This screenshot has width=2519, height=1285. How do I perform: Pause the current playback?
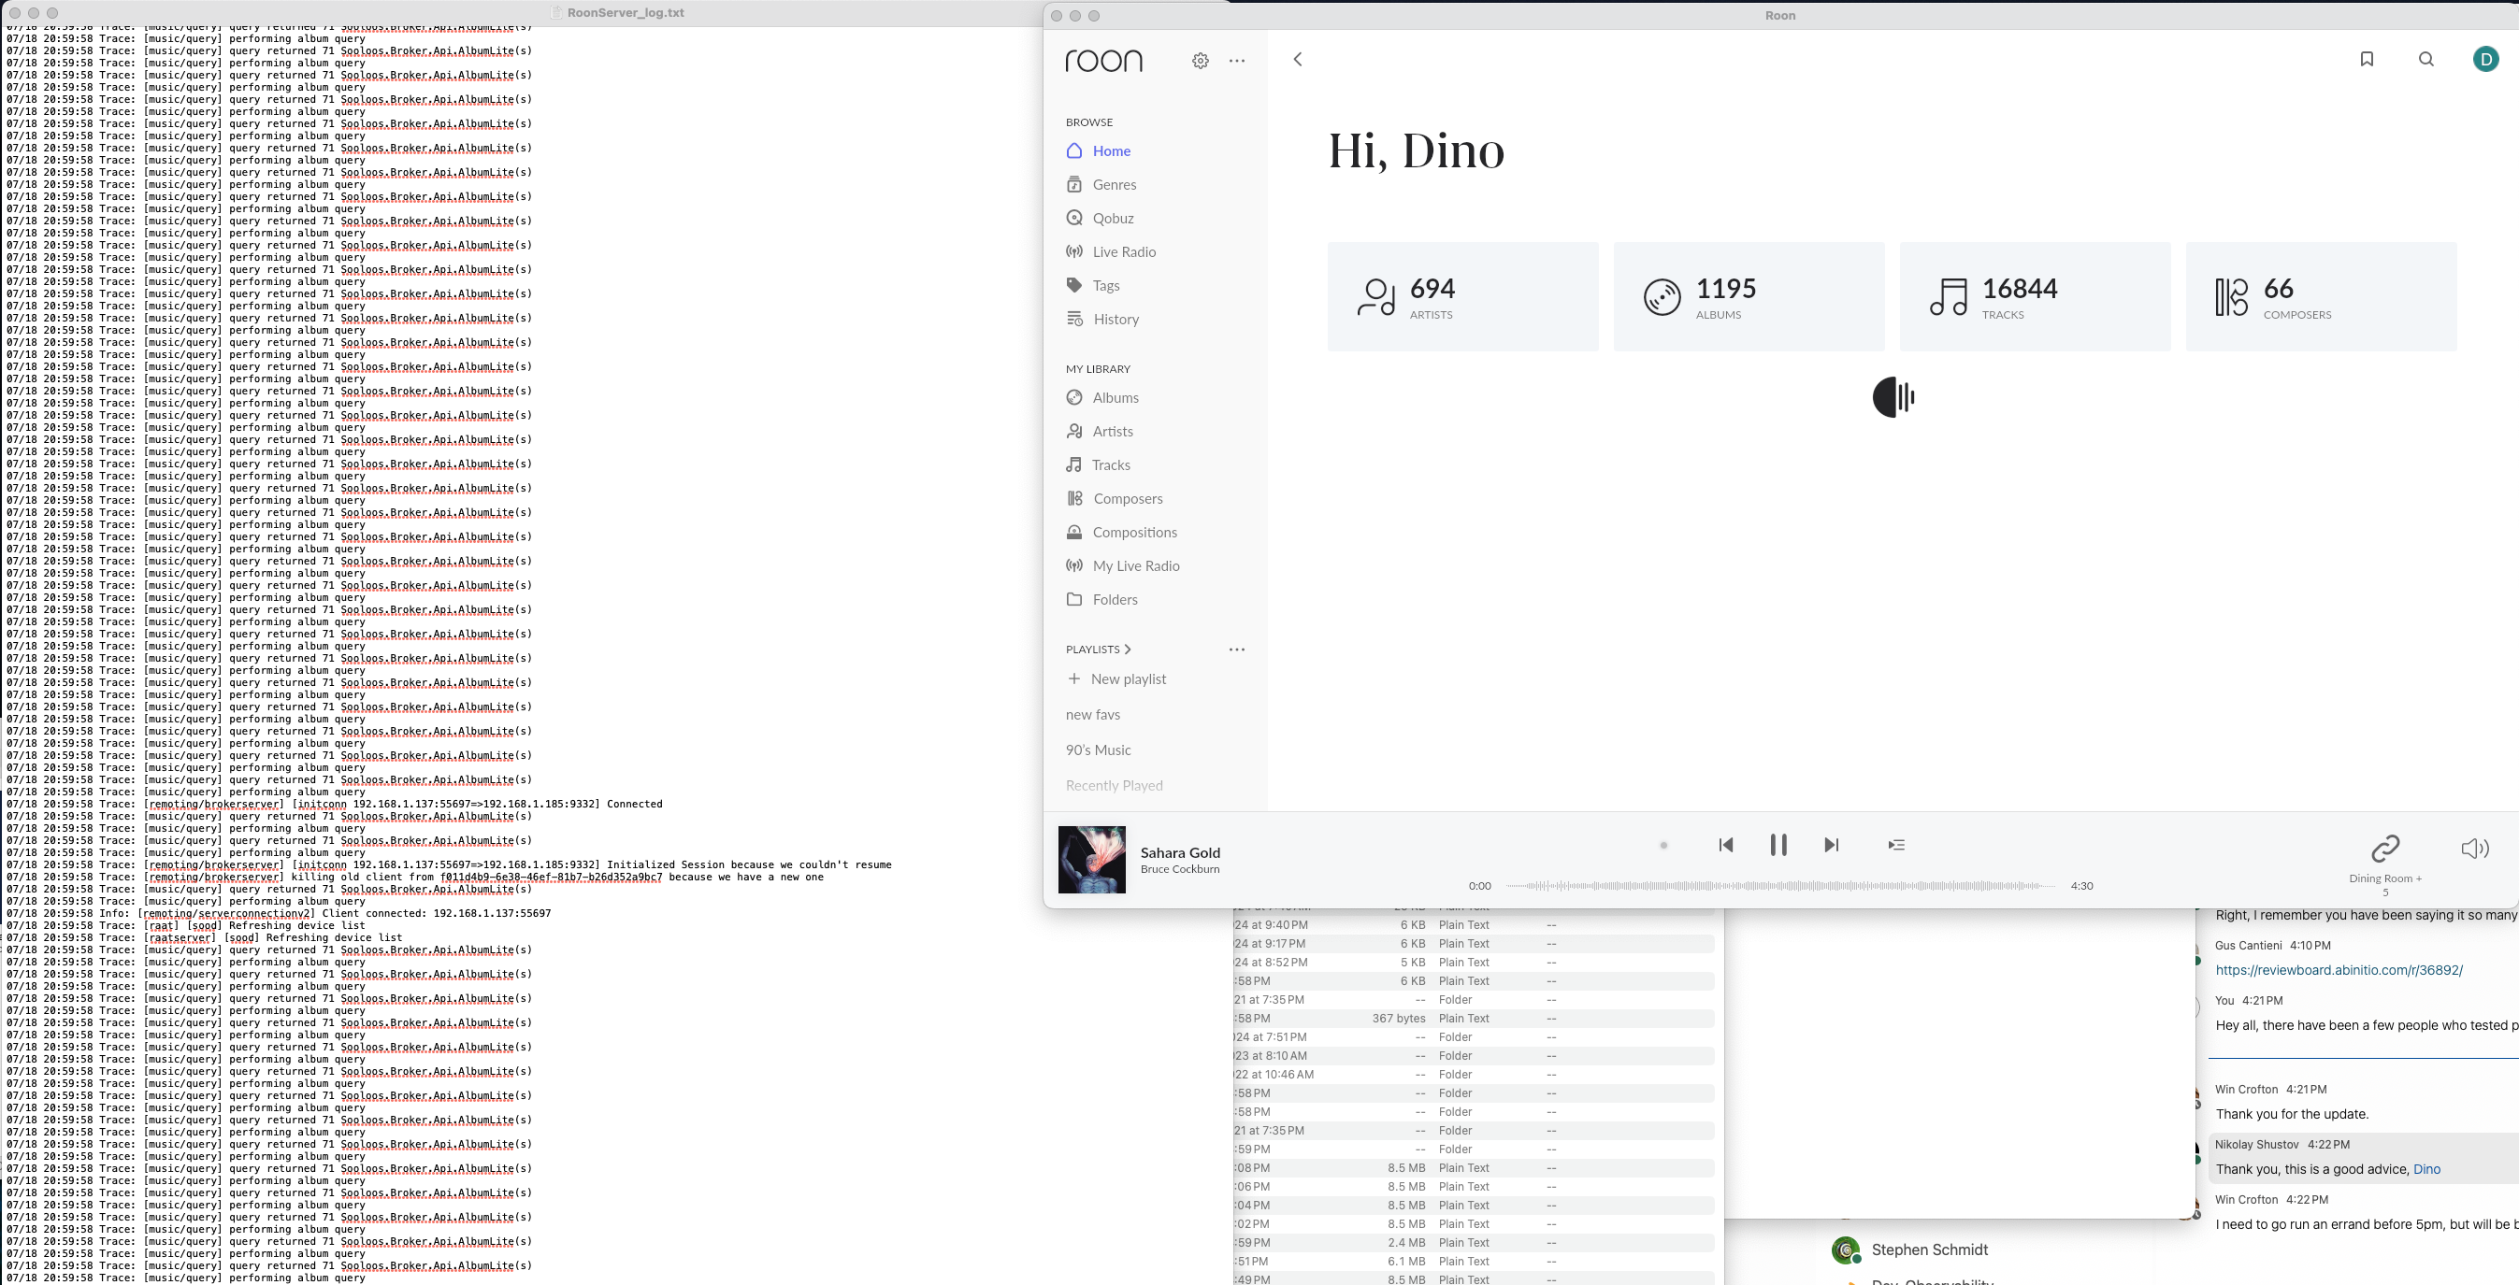point(1778,845)
